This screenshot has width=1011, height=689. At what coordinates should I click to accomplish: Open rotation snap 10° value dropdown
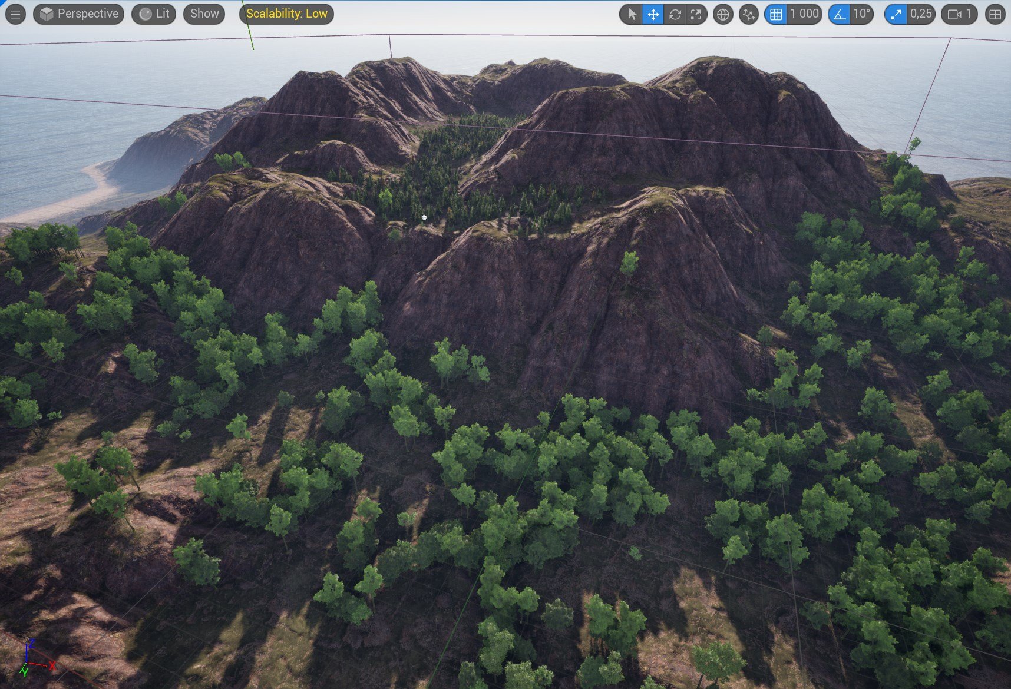click(x=862, y=14)
